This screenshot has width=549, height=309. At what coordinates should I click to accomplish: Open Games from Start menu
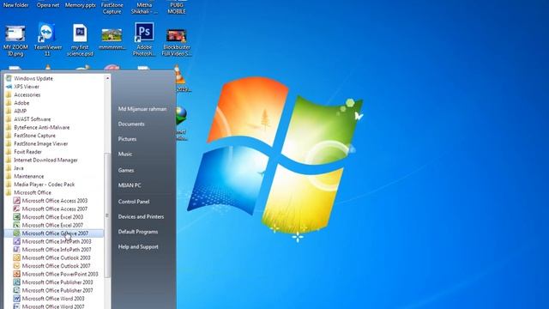126,170
